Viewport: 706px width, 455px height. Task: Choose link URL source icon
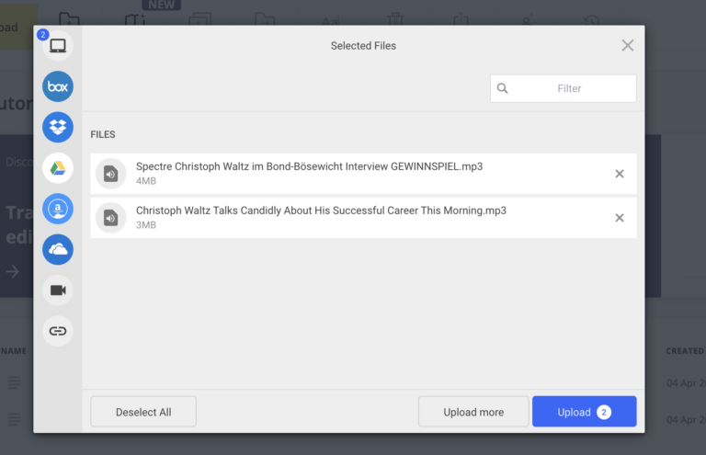click(x=58, y=331)
